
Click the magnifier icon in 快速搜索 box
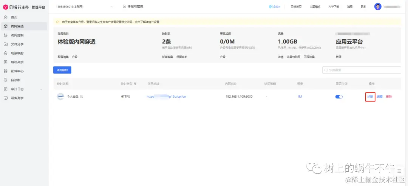click(326, 70)
